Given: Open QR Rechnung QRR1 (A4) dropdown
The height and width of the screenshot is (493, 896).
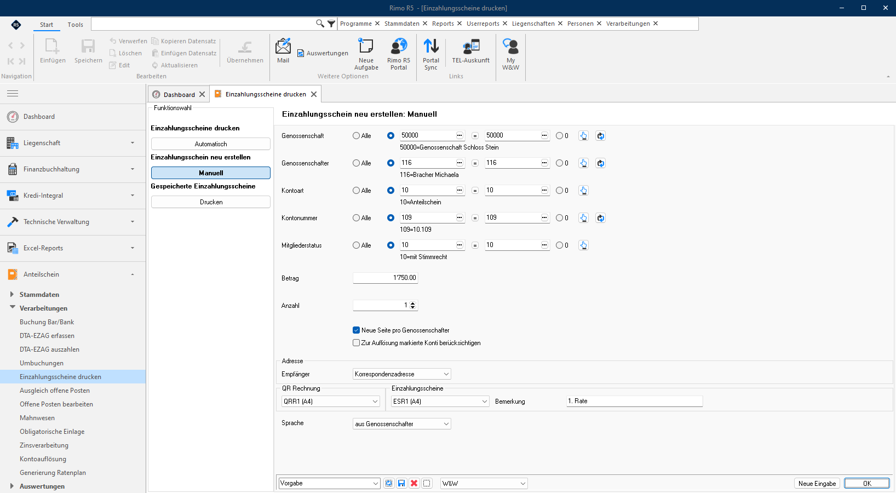Looking at the screenshot, I should [x=331, y=402].
